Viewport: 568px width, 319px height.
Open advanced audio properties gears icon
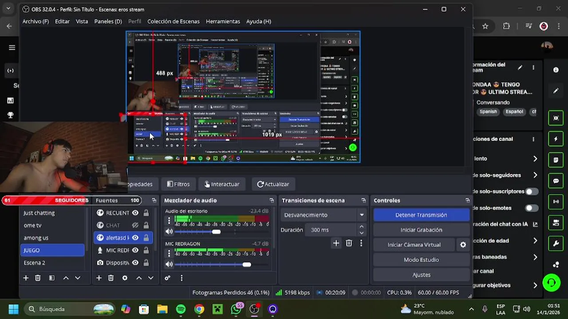[x=167, y=278]
